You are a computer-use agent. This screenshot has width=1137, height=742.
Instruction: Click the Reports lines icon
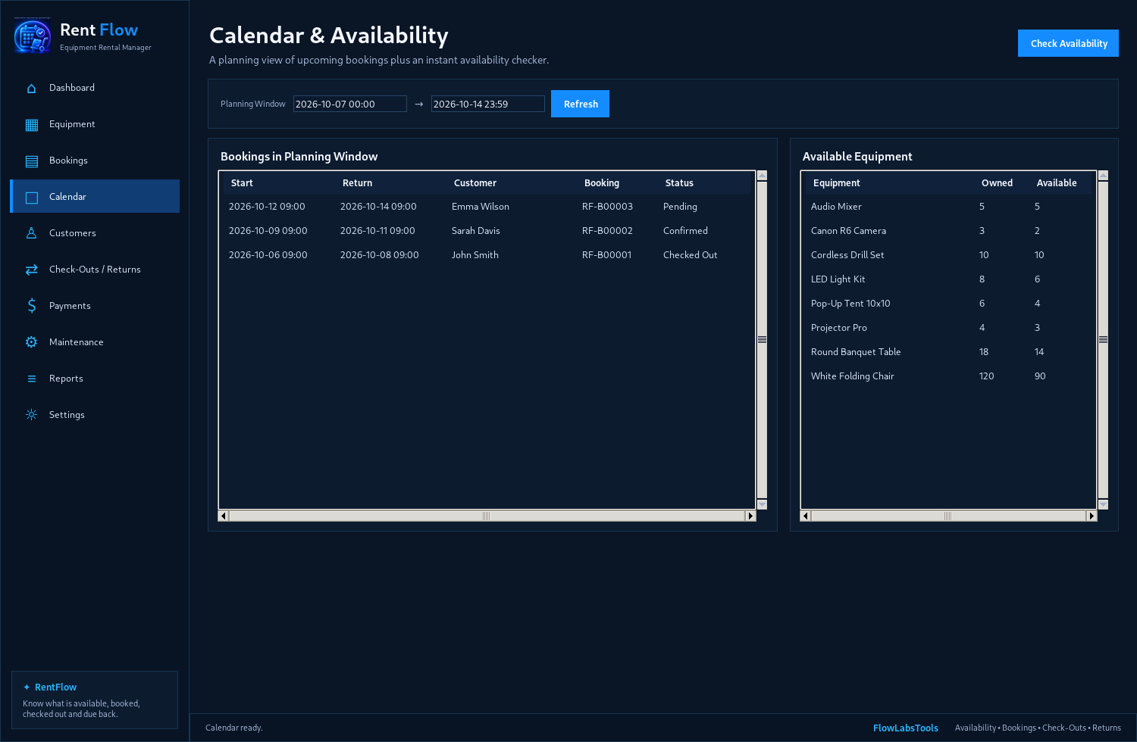[x=31, y=379]
